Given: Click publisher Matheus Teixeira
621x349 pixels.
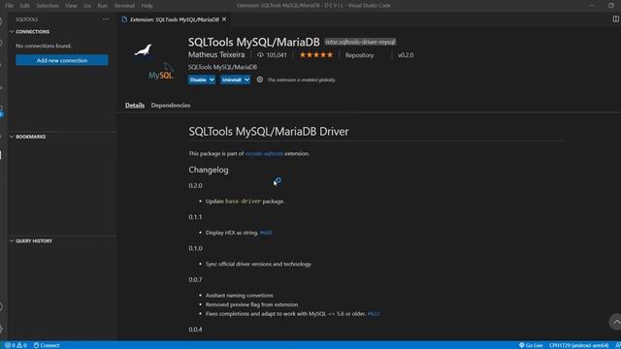Looking at the screenshot, I should pos(216,54).
